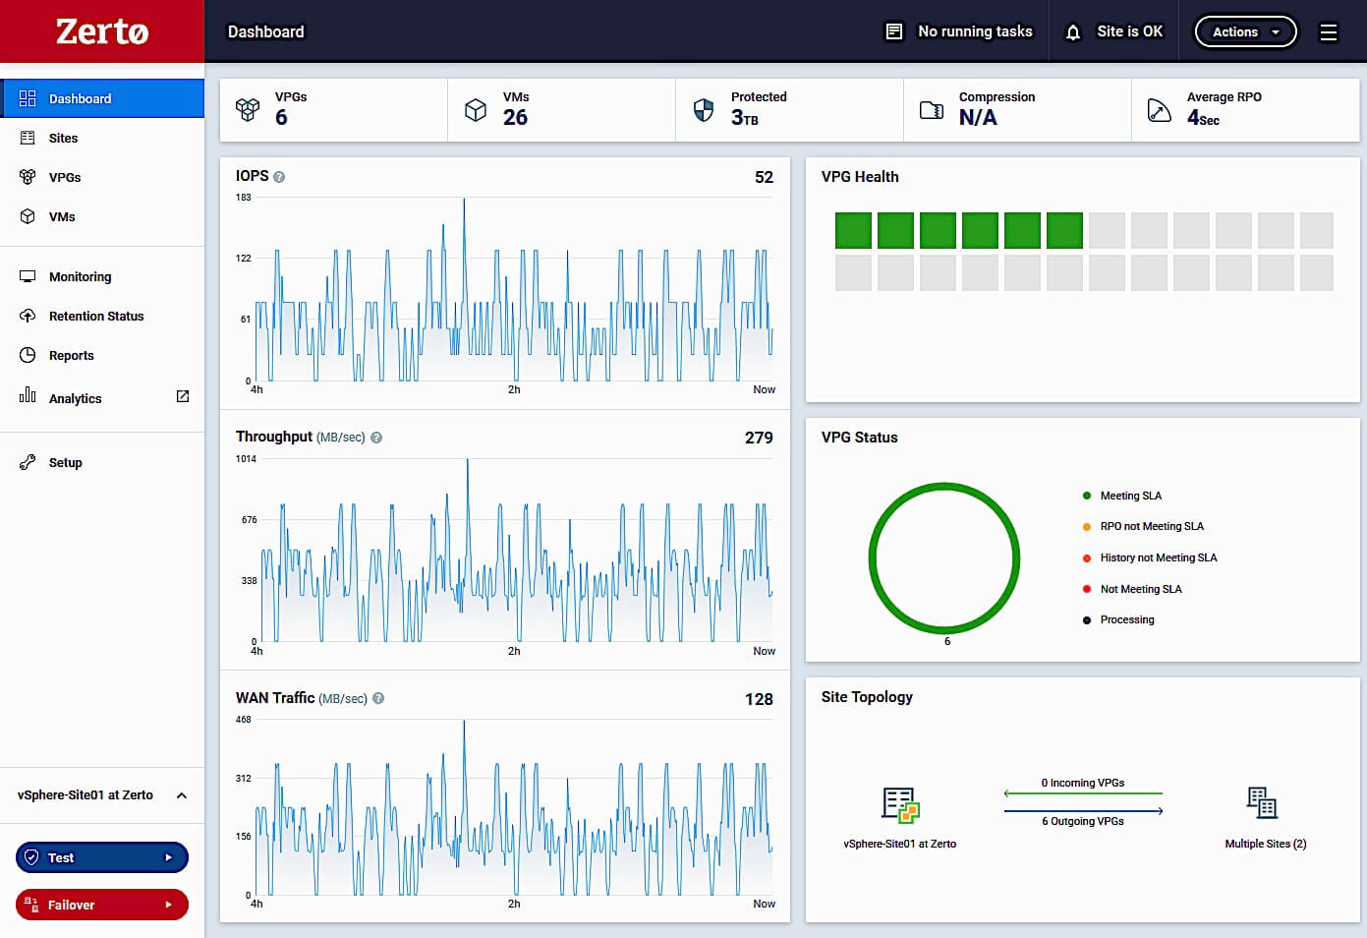Screen dimensions: 1367x938
Task: Click the sixth green VPG Health square
Action: pos(1064,230)
